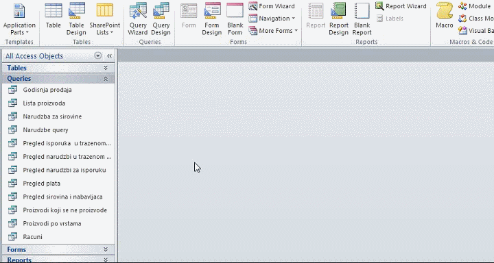The width and height of the screenshot is (494, 263).
Task: Start Form Design
Action: click(212, 19)
